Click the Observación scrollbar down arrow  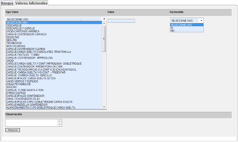point(60,125)
